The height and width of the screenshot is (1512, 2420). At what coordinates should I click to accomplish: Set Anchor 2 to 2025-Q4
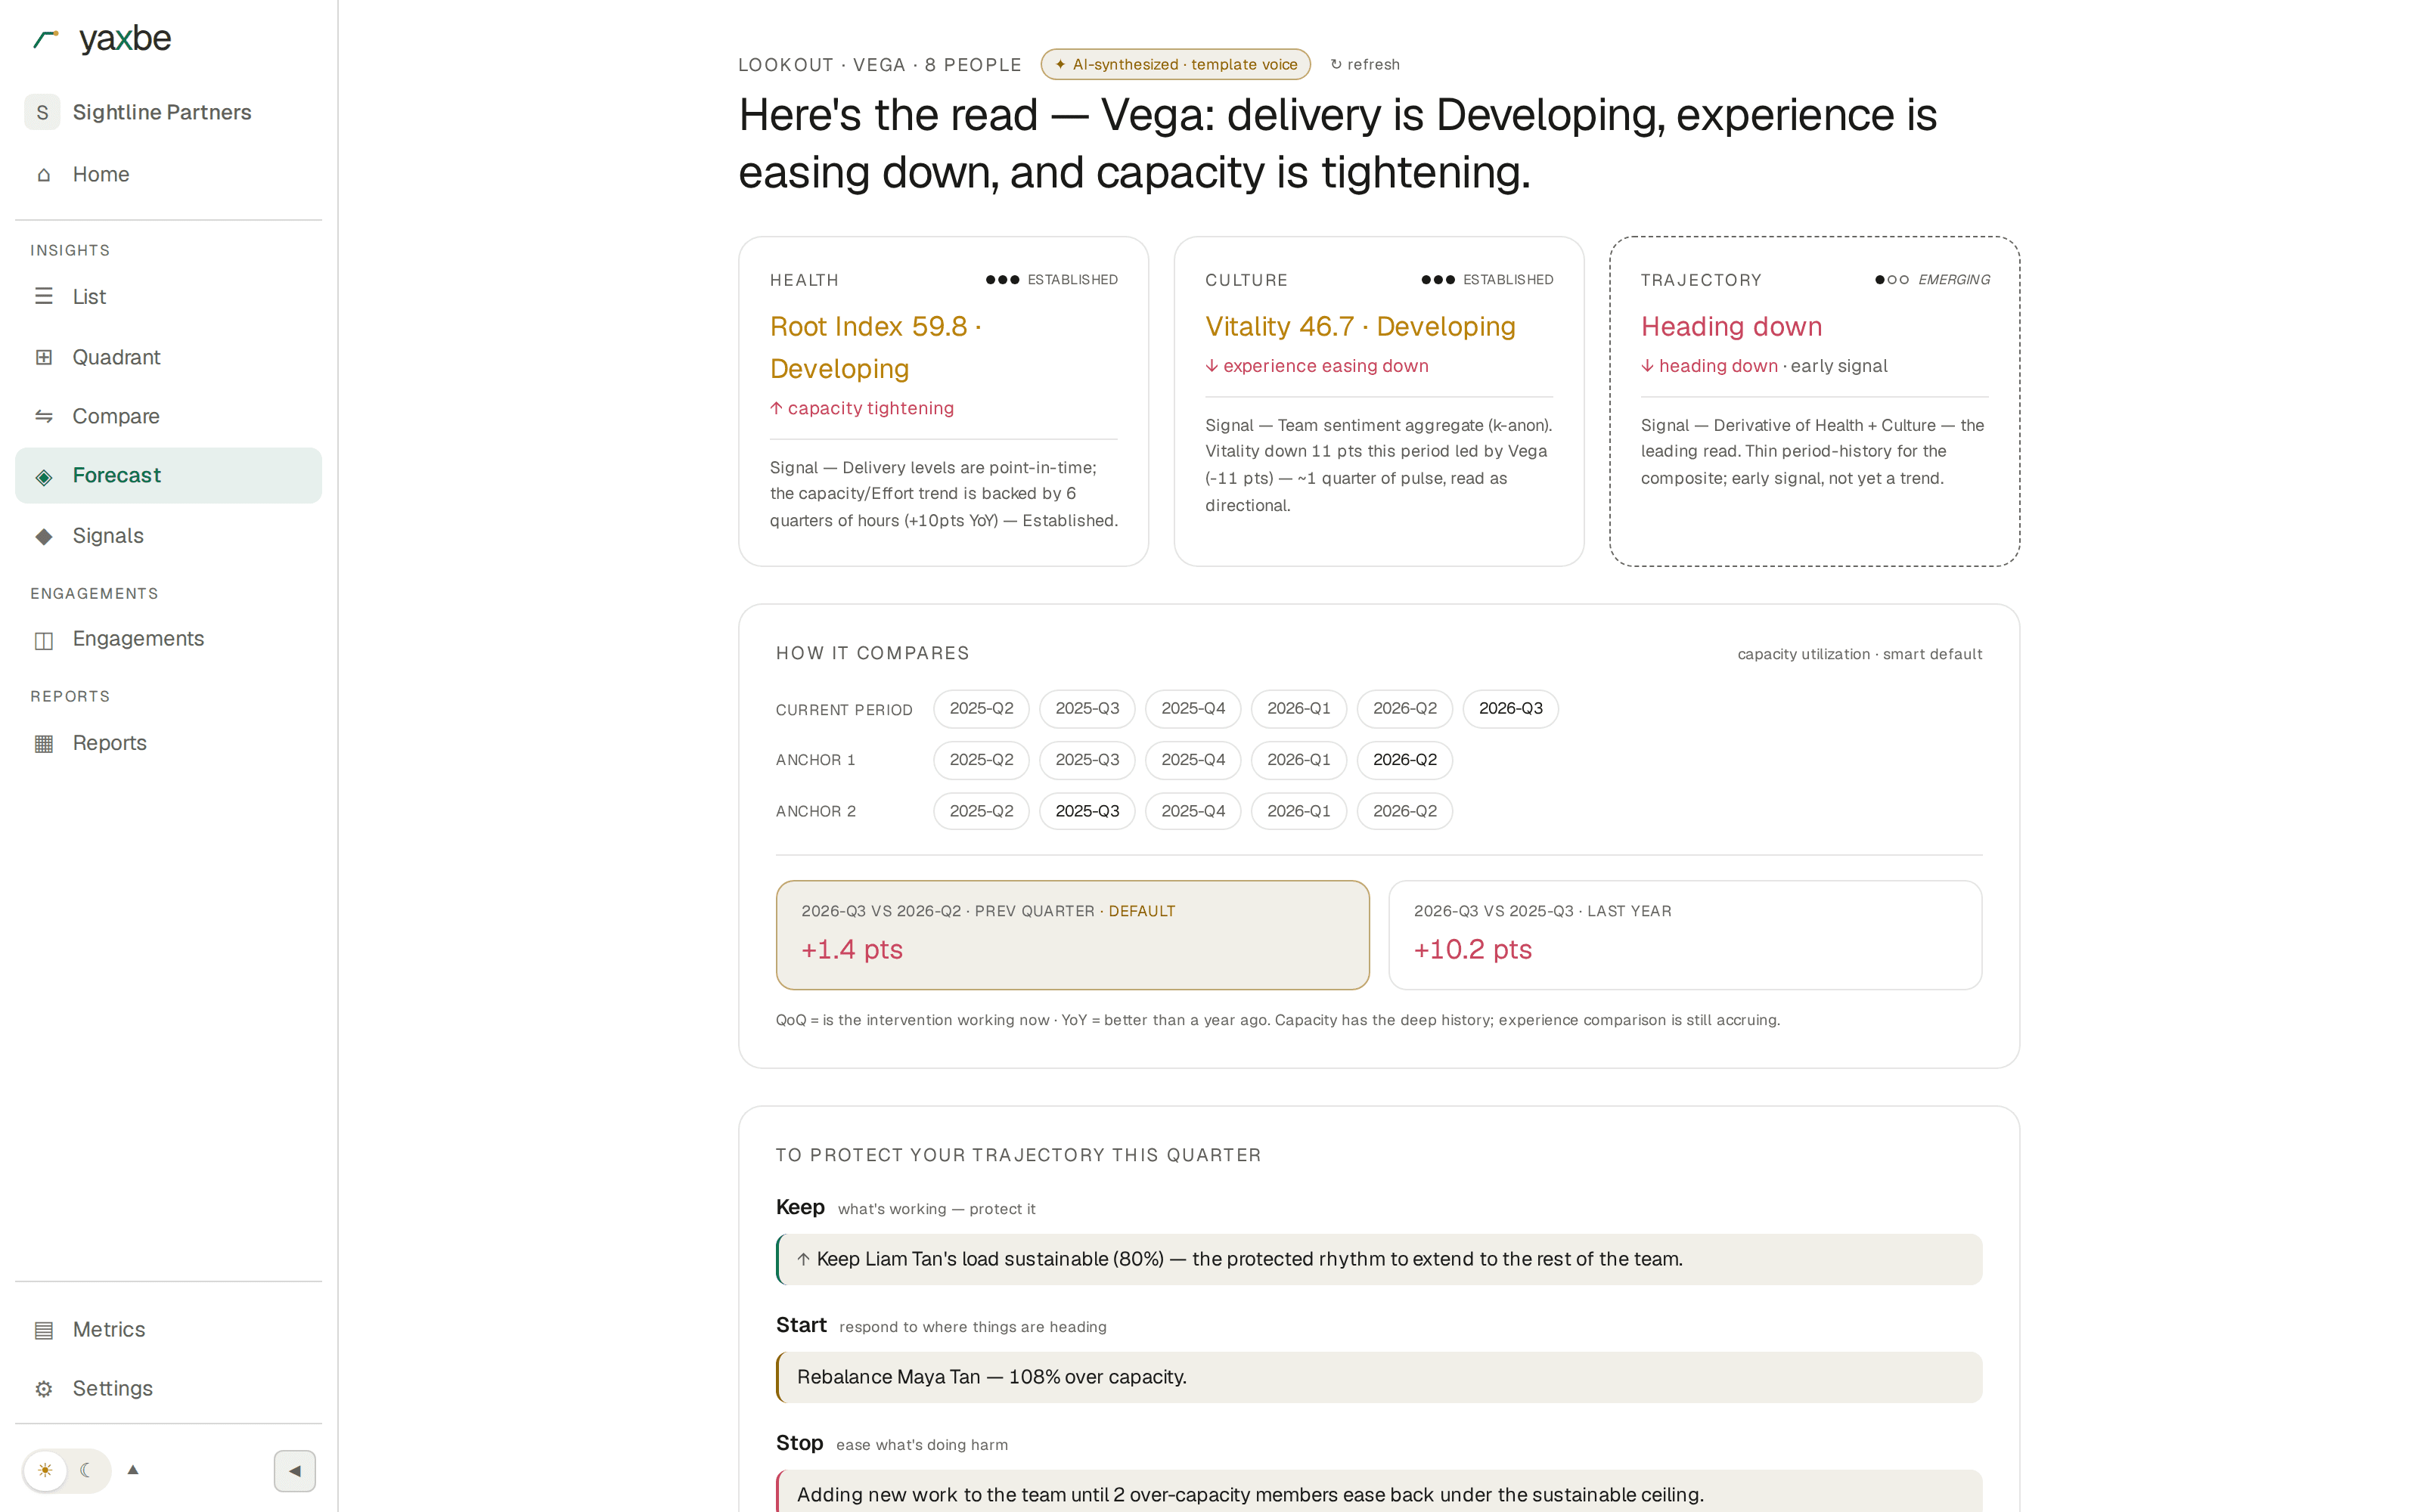(x=1193, y=811)
